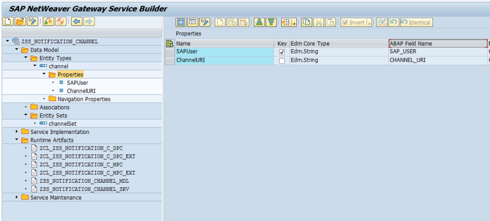Go back with the left arrow icon
The width and height of the screenshot is (490, 221).
click(77, 22)
